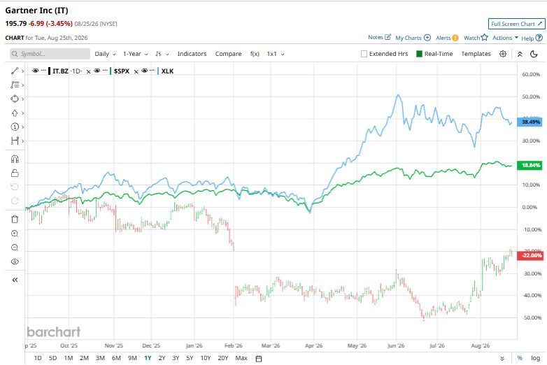Viewport: 547px width, 365px height.
Task: Select the 6M time range
Action: (x=116, y=358)
